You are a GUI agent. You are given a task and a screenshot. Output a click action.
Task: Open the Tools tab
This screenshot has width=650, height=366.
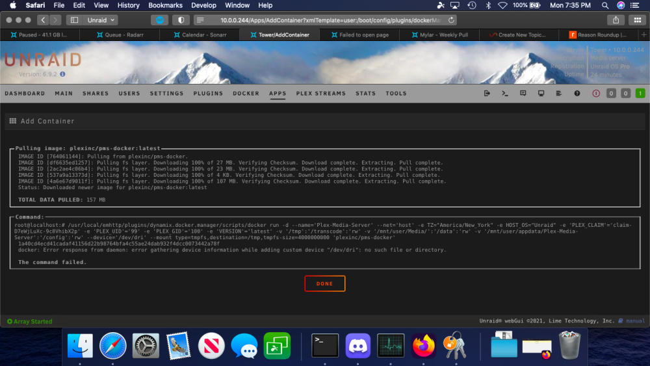[396, 94]
